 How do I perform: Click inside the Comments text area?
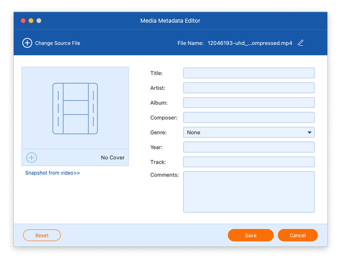tap(248, 192)
